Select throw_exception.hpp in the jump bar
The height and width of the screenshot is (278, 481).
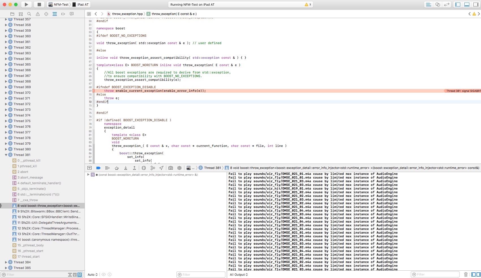(x=127, y=14)
